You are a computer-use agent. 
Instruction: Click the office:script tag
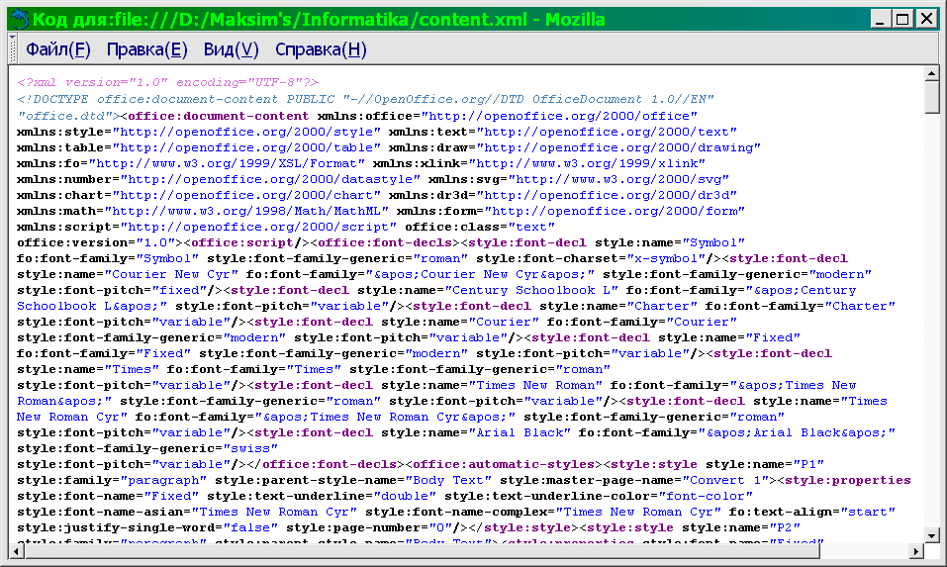pyautogui.click(x=241, y=242)
